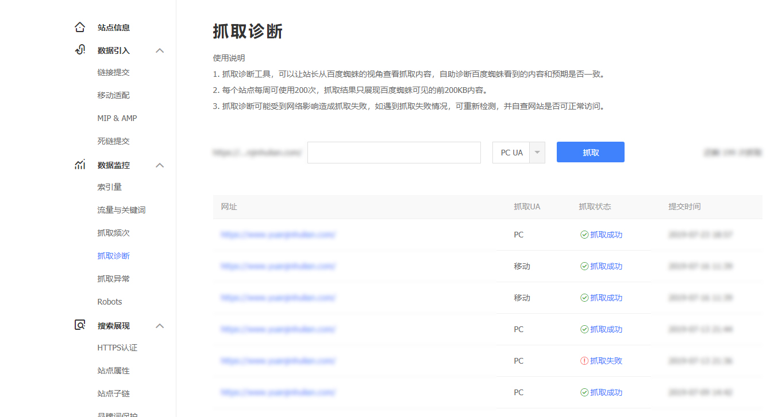The image size is (782, 417).
Task: Open the PC UA dropdown
Action: pos(536,152)
